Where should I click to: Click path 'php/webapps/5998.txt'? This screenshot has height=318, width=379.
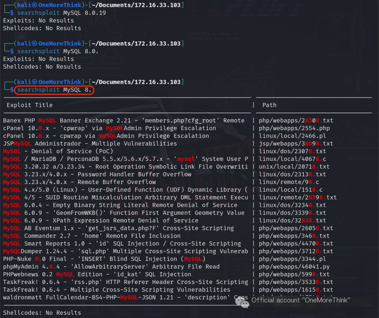tap(294, 275)
